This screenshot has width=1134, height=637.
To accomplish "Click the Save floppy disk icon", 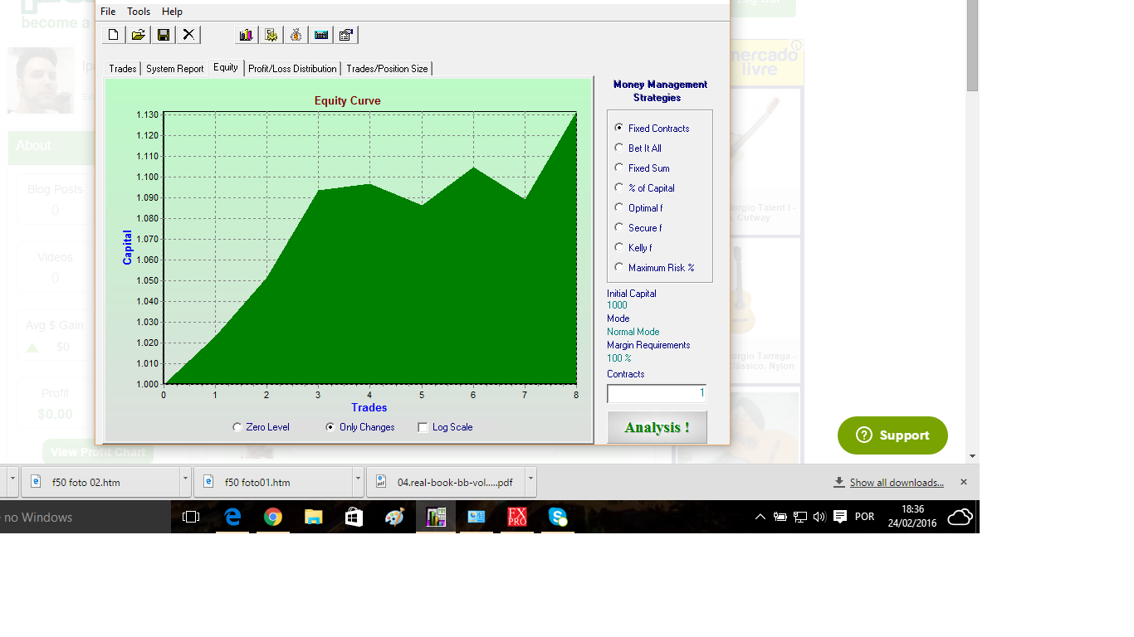I will click(x=164, y=35).
